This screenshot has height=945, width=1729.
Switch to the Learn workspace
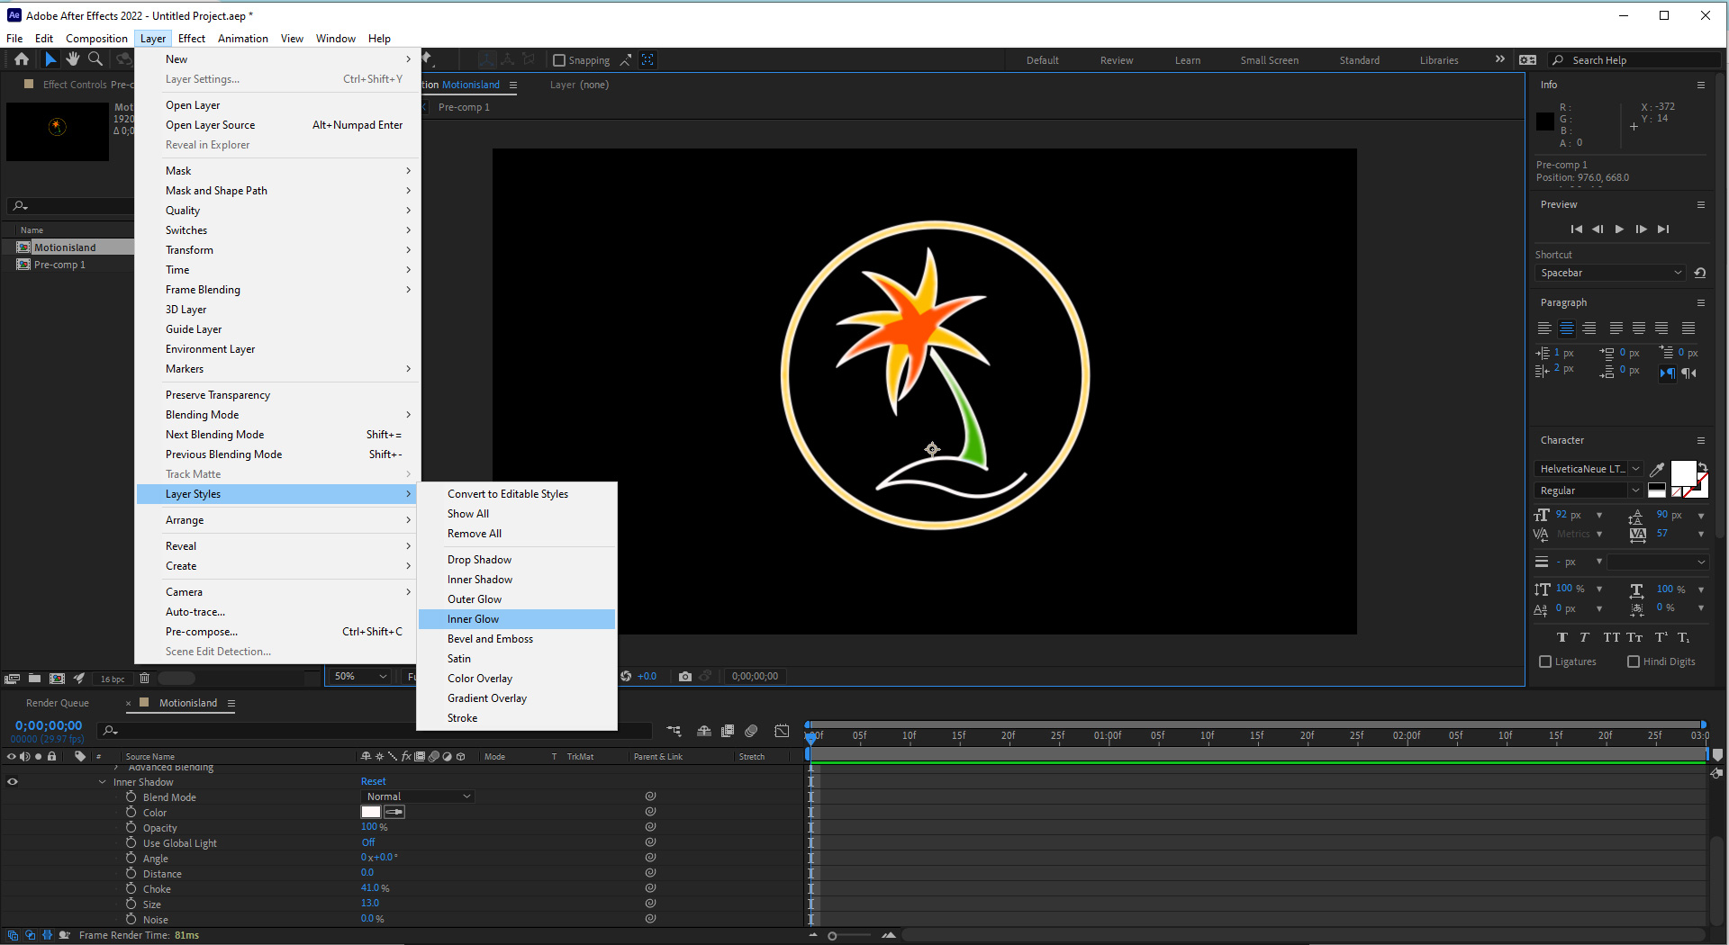tap(1188, 60)
